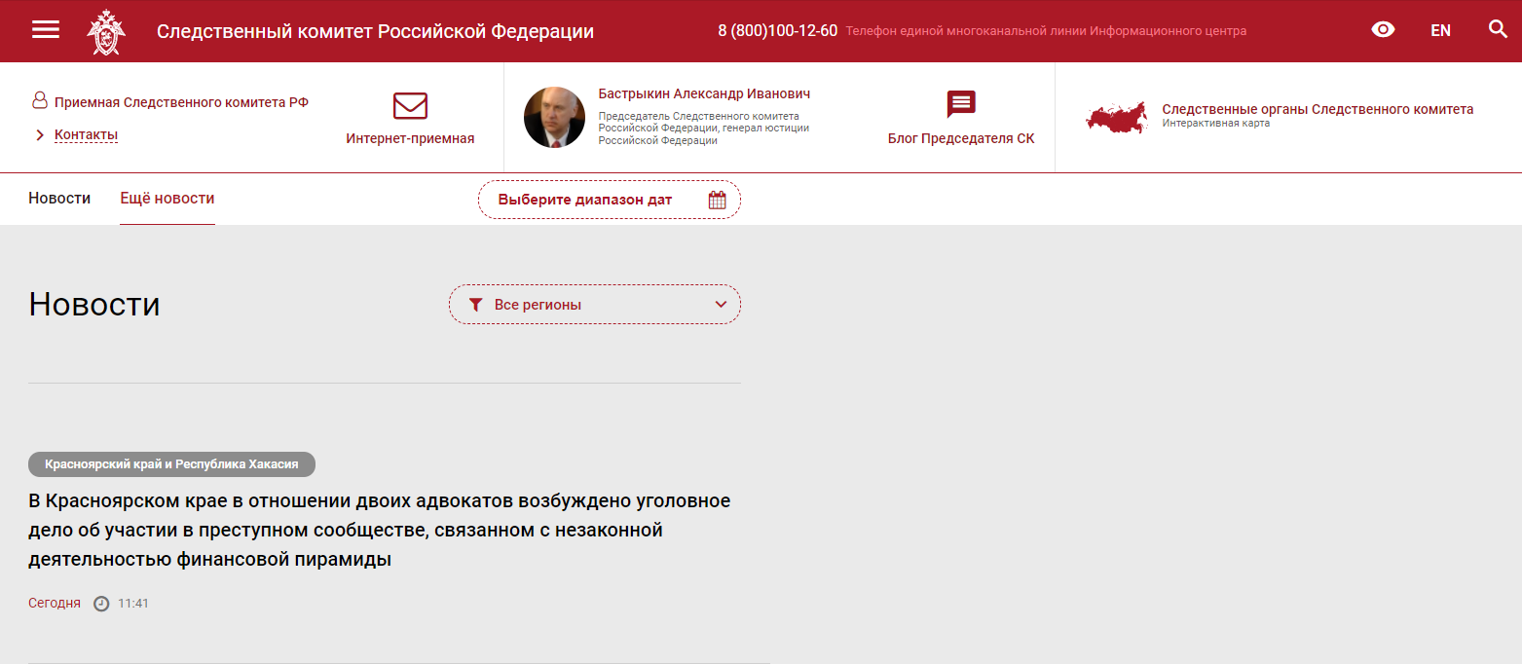Click chevron arrow next to Контакты
Screen dimensions: 1522x664
point(40,135)
